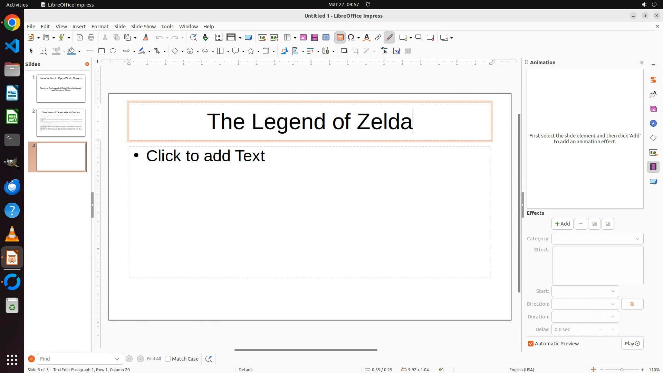Select the Ellipse drawing tool

[x=113, y=51]
